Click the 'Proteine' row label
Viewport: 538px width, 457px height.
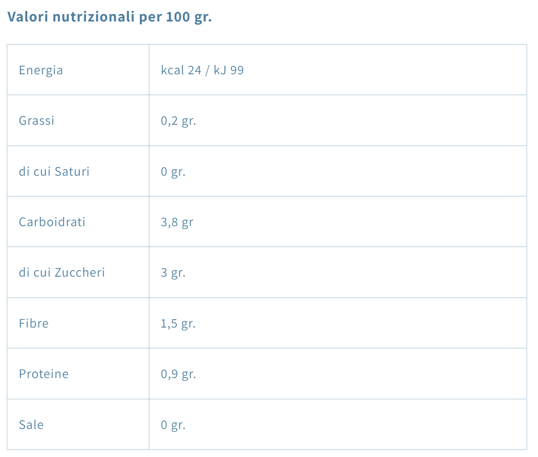[x=43, y=374]
